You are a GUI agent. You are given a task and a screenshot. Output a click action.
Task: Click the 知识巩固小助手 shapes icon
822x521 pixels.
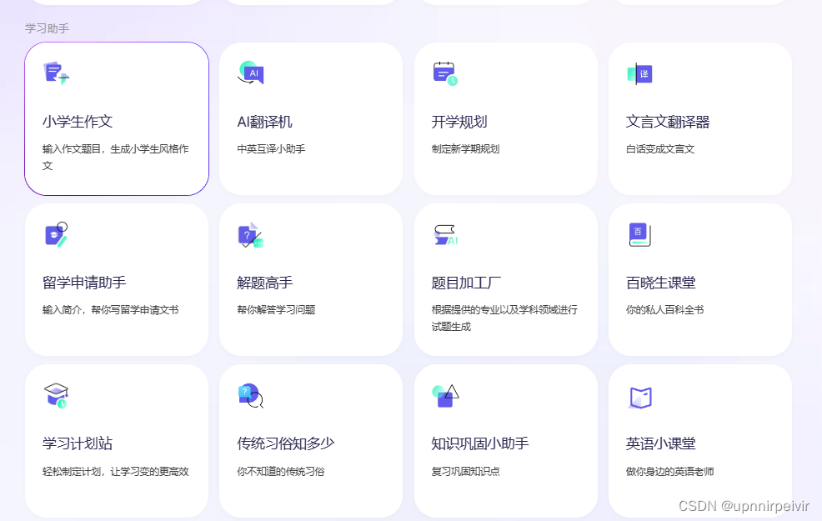[x=445, y=396]
